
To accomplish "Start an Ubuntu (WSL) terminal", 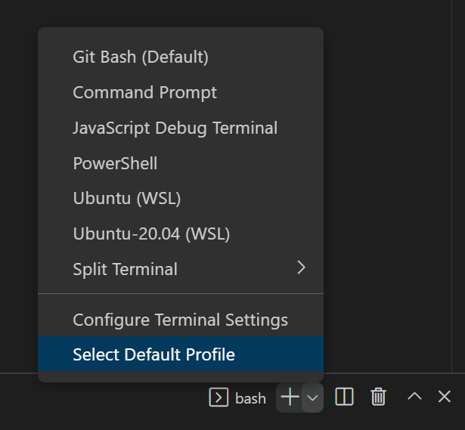I will point(181,198).
